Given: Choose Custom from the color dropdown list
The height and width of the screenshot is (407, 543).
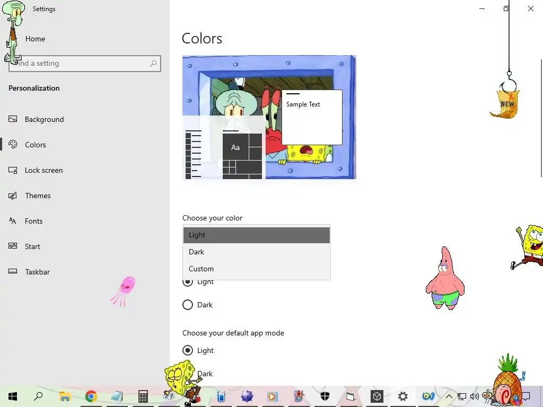Looking at the screenshot, I should click(x=257, y=269).
